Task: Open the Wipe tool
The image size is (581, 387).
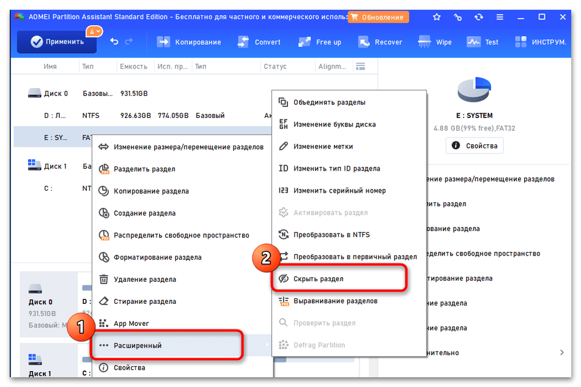Action: coord(435,42)
